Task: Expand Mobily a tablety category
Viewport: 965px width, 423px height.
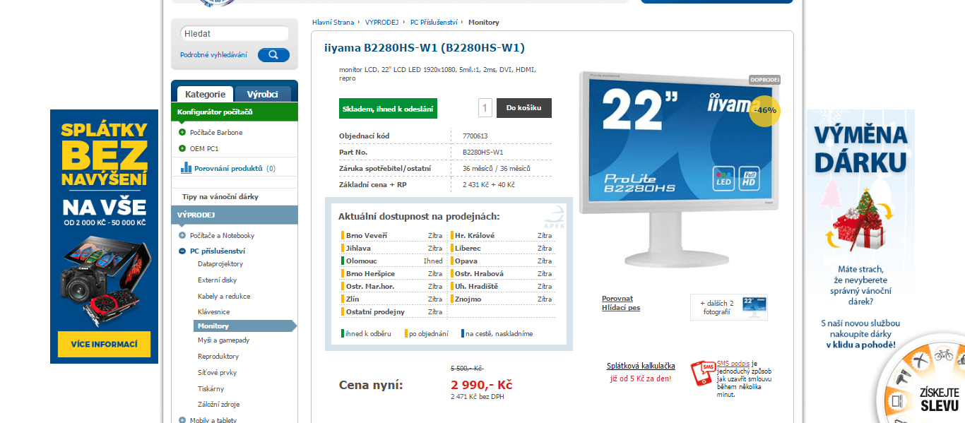Action: click(x=182, y=421)
